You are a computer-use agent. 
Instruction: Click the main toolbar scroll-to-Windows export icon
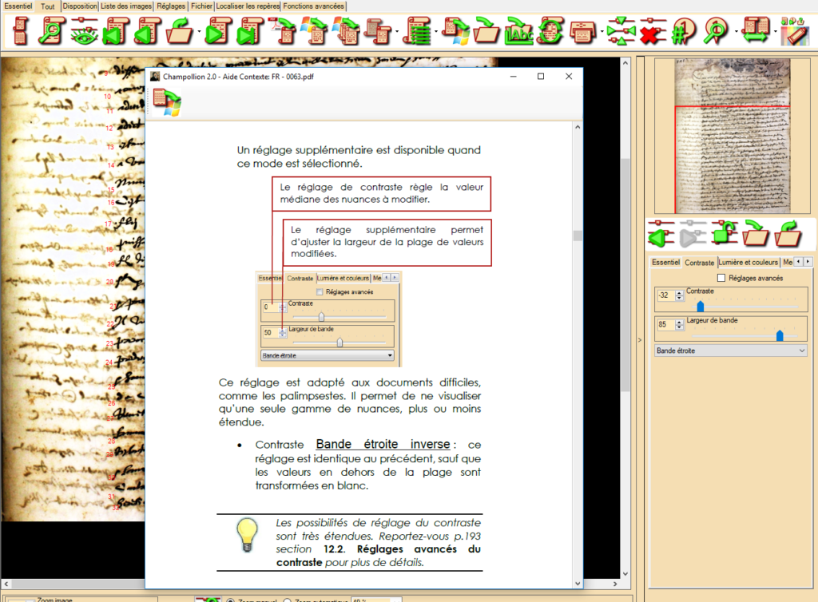pos(455,31)
